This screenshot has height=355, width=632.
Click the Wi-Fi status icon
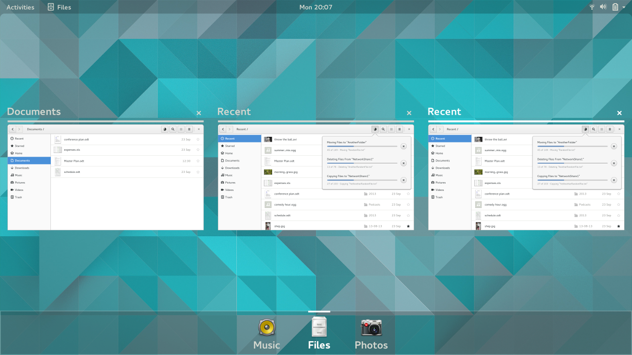(x=592, y=7)
